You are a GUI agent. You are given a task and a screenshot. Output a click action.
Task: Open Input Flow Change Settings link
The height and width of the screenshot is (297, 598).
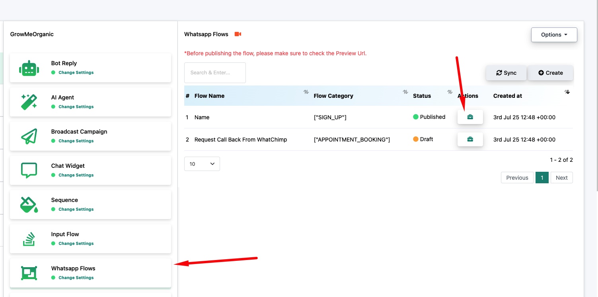click(76, 244)
